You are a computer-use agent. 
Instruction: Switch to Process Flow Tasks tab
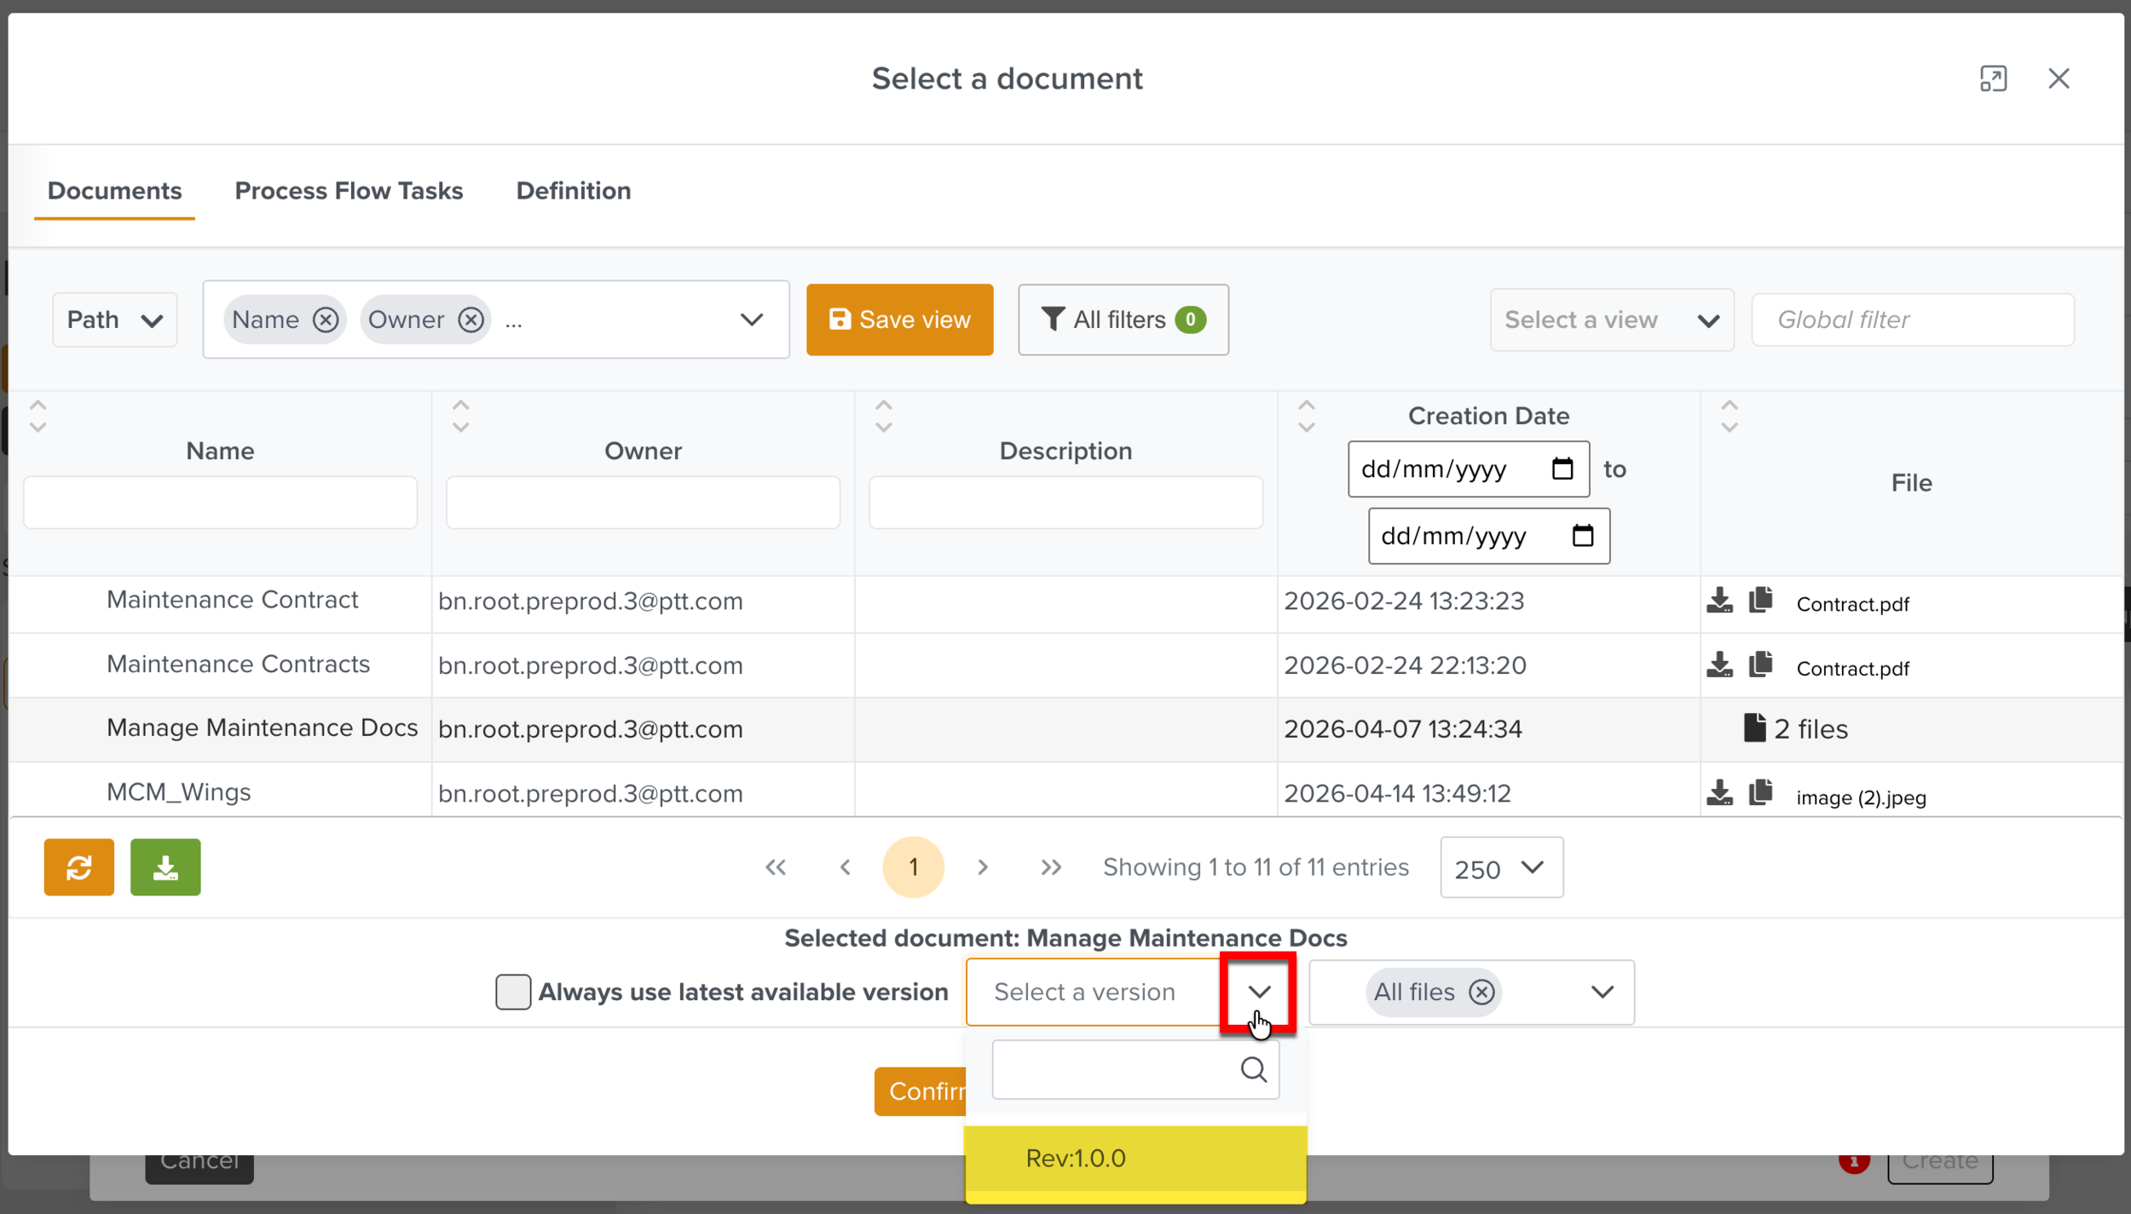pyautogui.click(x=349, y=191)
